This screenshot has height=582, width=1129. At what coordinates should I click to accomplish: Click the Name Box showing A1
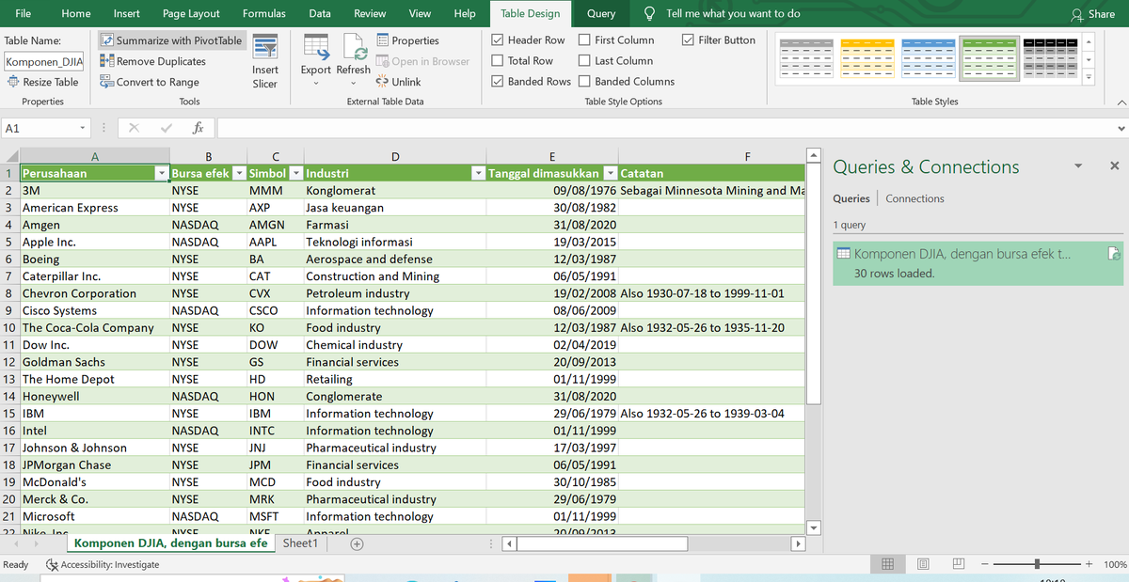[x=40, y=128]
